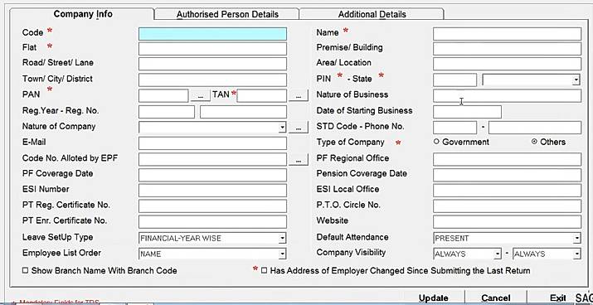Switch to Additional Details tab

pyautogui.click(x=372, y=14)
